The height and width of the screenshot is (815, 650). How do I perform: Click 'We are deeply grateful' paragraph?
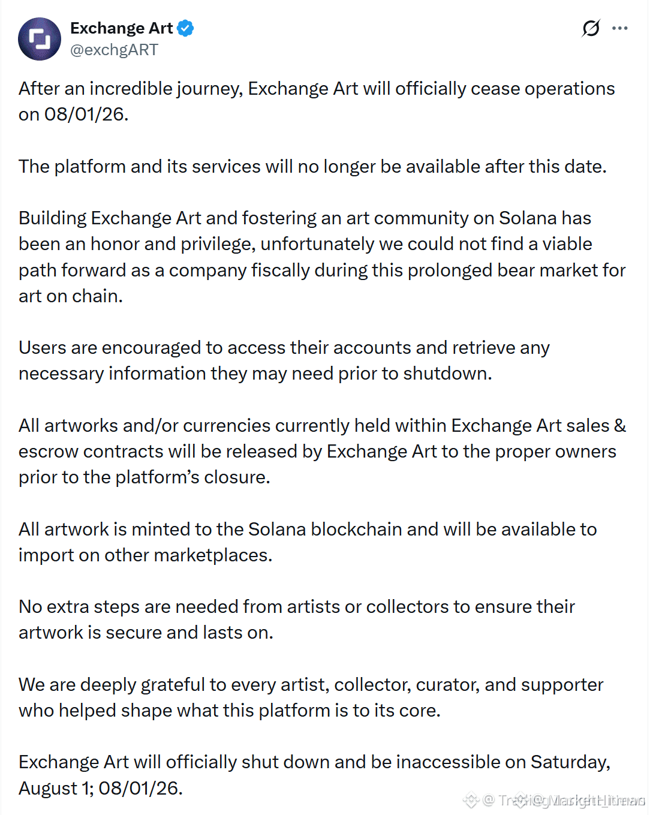click(311, 697)
